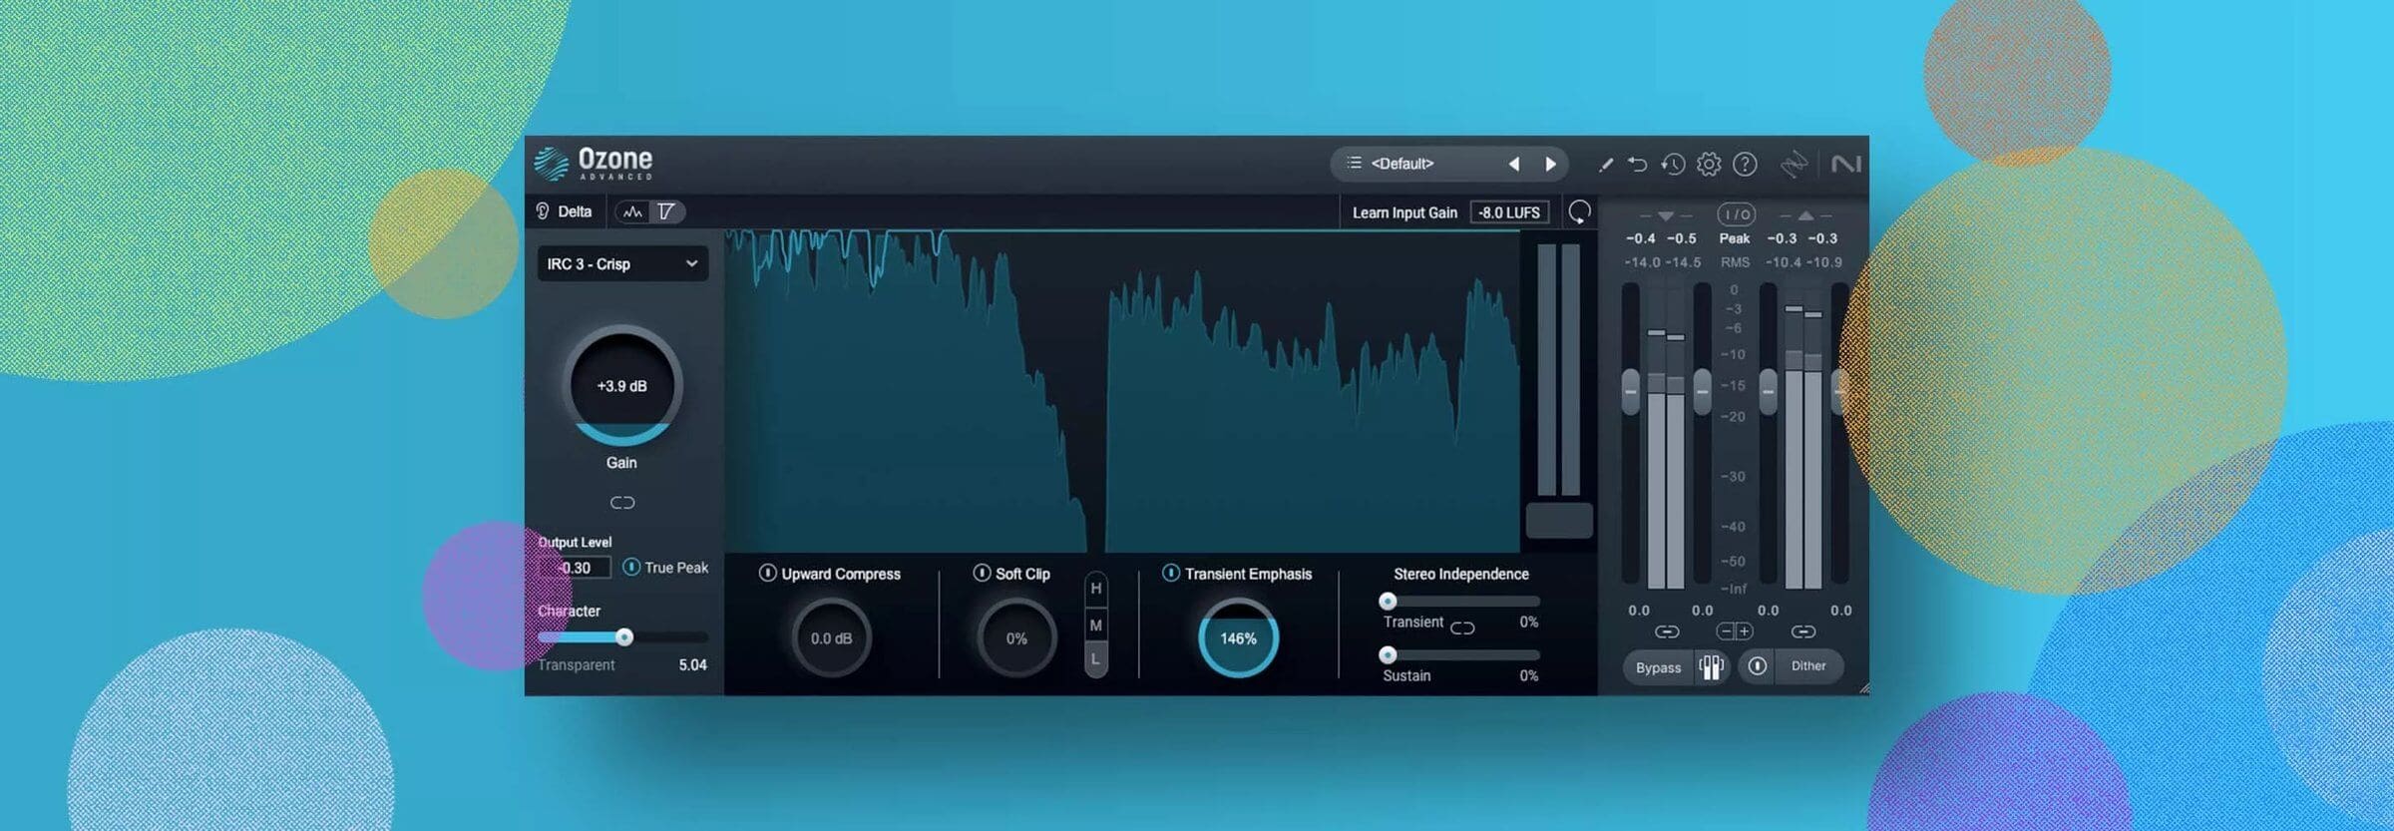2394x831 pixels.
Task: Toggle True Peak limiting
Action: click(x=631, y=568)
